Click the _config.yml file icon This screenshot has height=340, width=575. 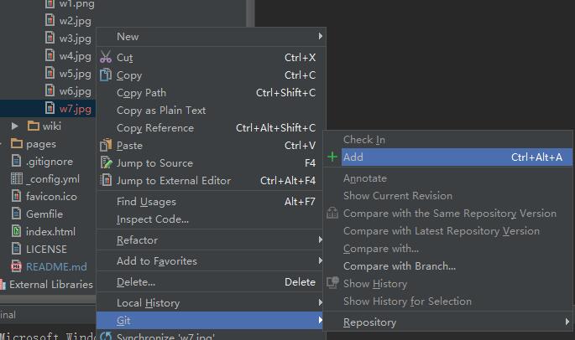point(17,179)
